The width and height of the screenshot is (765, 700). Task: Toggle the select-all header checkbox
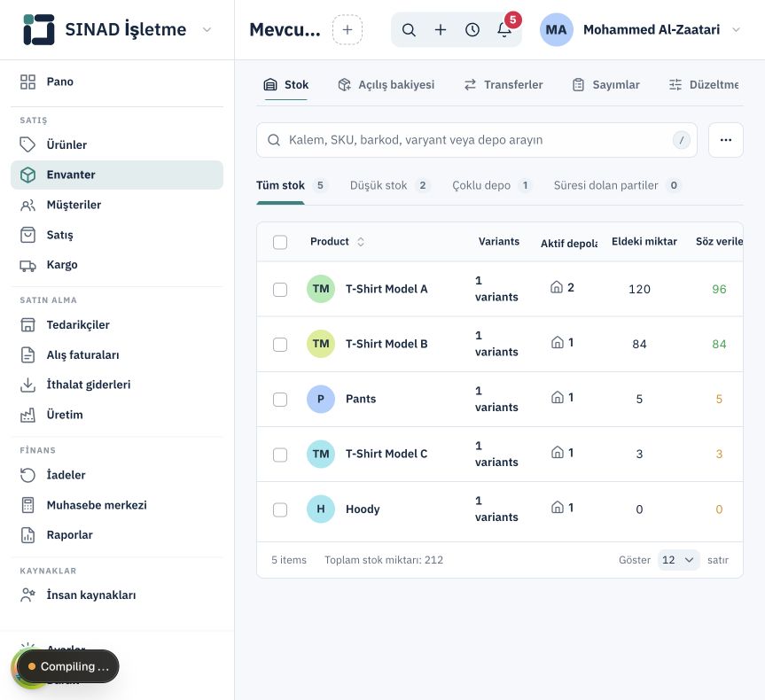(x=280, y=242)
